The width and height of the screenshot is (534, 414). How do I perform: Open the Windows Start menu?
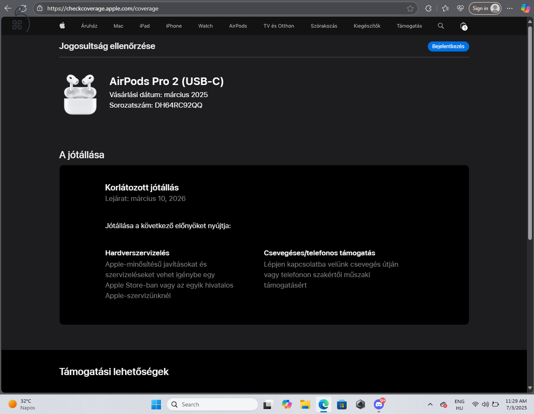click(156, 404)
